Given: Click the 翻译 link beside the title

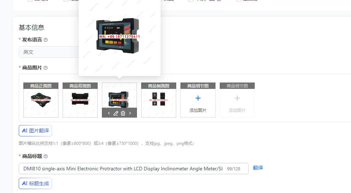Looking at the screenshot, I should [258, 168].
